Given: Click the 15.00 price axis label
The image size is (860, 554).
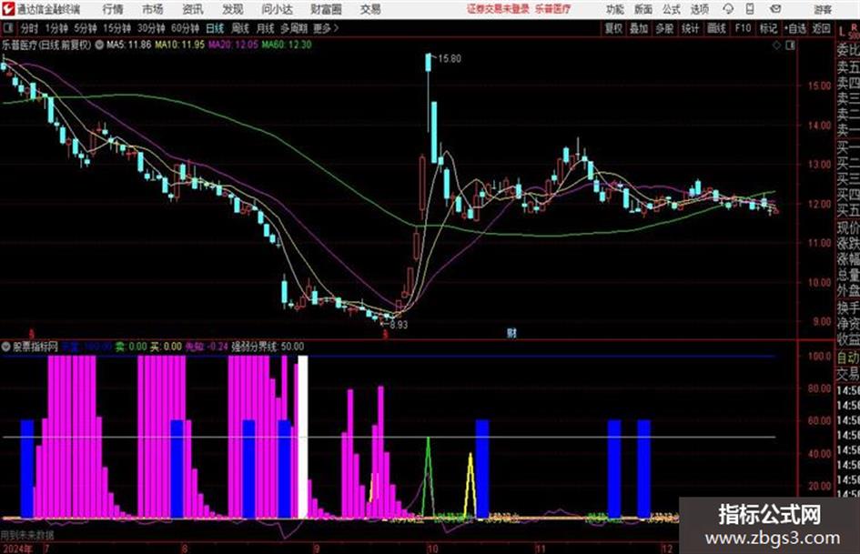Looking at the screenshot, I should (x=819, y=86).
